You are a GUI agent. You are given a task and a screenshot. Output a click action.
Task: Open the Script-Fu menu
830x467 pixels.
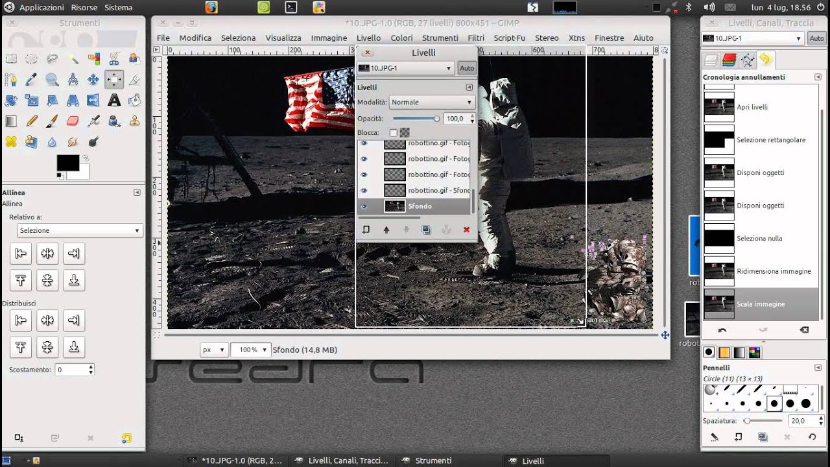click(x=510, y=38)
